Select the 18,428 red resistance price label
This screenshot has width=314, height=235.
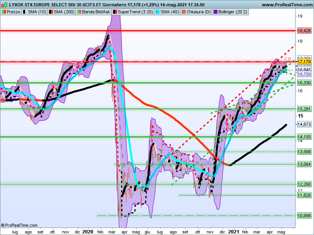click(x=304, y=31)
